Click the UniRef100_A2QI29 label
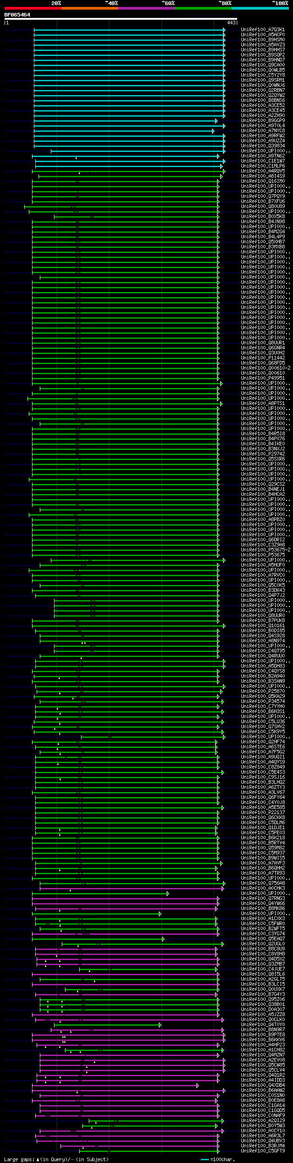The height and width of the screenshot is (1163, 293). (263, 1121)
